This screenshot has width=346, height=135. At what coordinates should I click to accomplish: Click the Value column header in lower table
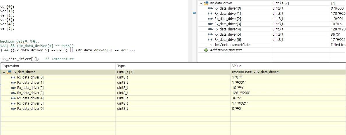tap(288, 66)
